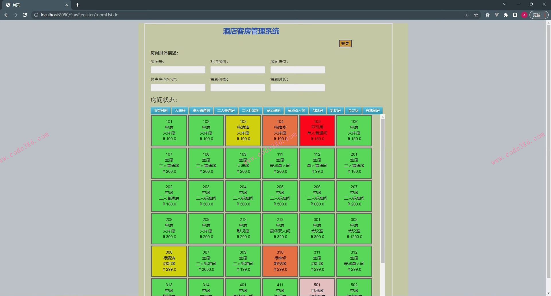Click the 登录 login button

tap(345, 44)
